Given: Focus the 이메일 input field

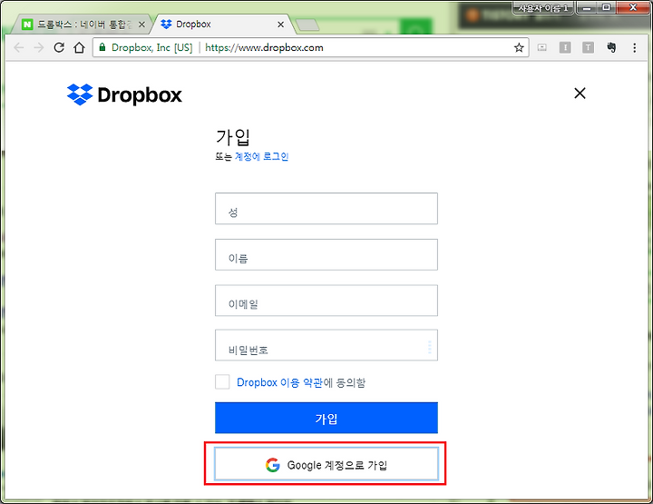Looking at the screenshot, I should [326, 301].
